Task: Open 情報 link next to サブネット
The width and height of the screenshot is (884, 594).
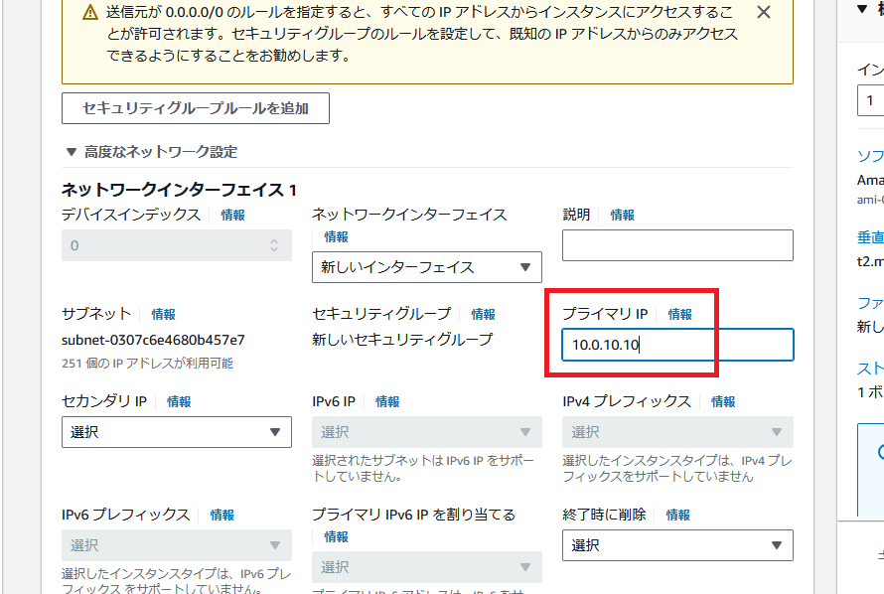Action: (x=164, y=314)
